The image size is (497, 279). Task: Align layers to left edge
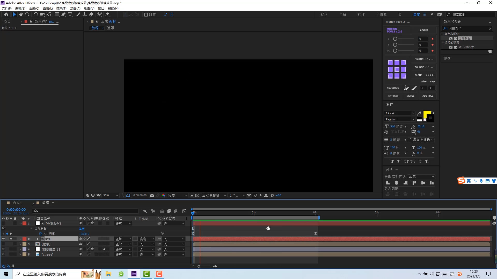(x=388, y=183)
